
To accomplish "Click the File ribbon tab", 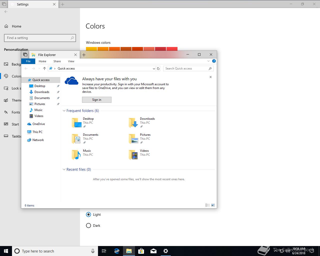I will point(28,61).
